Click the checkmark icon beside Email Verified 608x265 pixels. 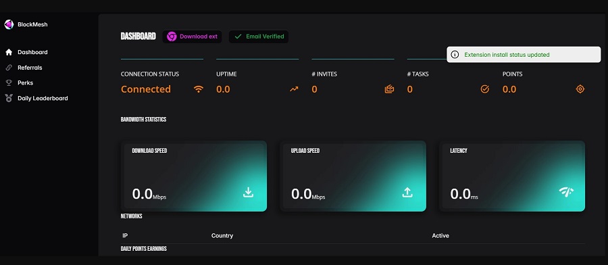[x=238, y=37]
